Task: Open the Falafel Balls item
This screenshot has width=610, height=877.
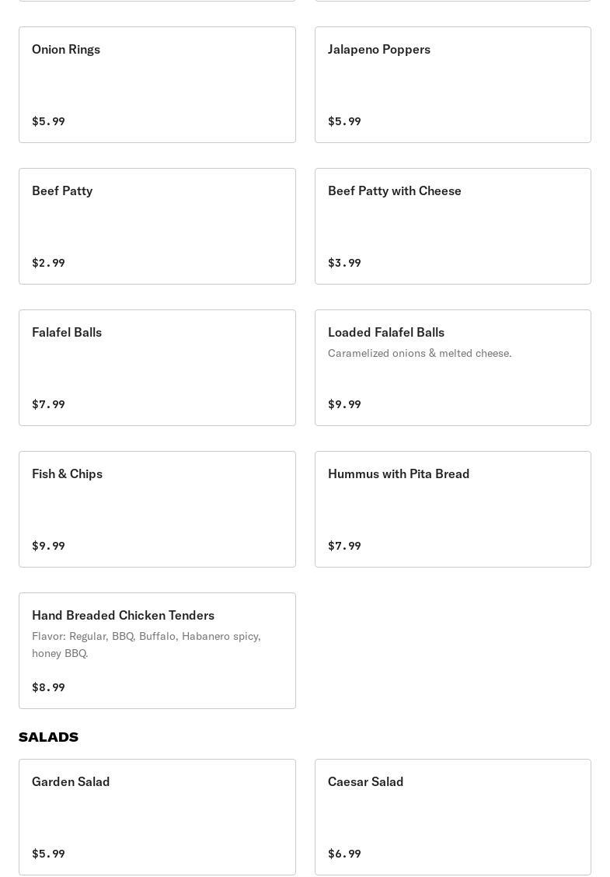Action: point(157,368)
